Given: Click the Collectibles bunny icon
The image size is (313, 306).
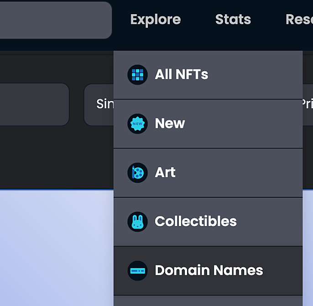Looking at the screenshot, I should pos(137,222).
